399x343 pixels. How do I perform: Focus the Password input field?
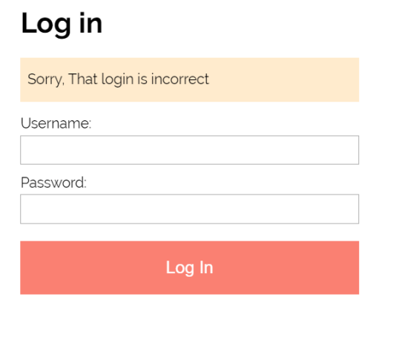190,209
